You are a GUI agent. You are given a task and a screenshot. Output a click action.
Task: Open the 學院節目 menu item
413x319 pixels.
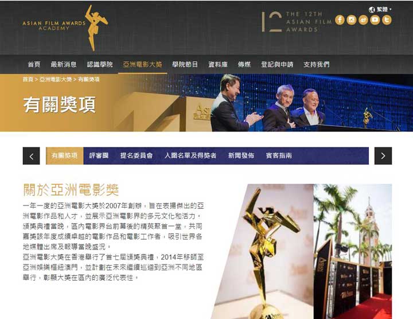tap(185, 64)
